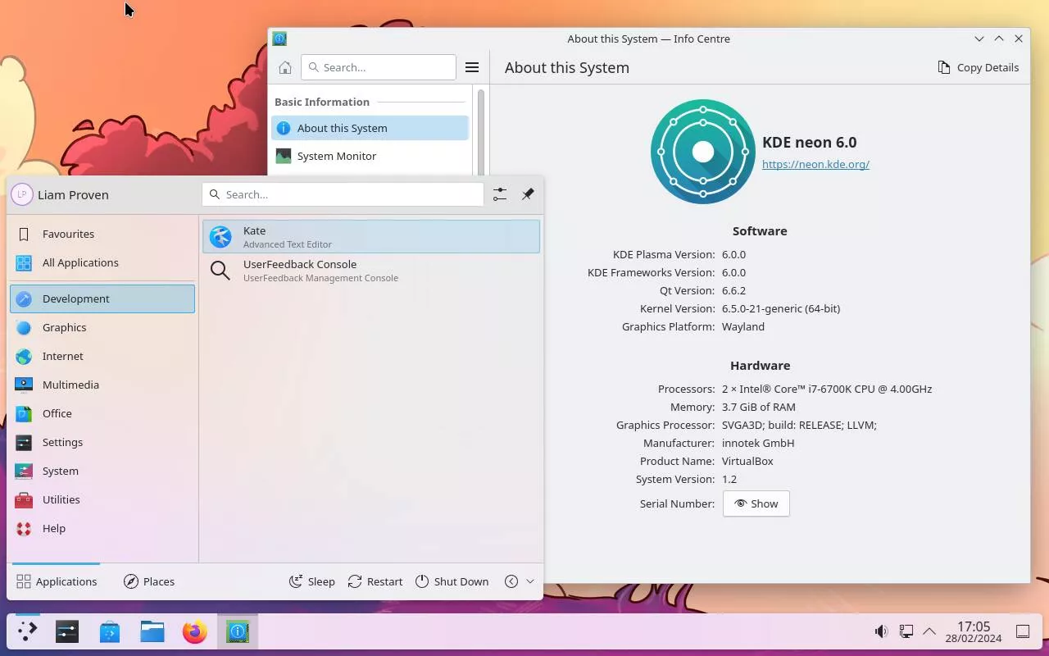Go to Info Centre home icon

[x=285, y=67]
